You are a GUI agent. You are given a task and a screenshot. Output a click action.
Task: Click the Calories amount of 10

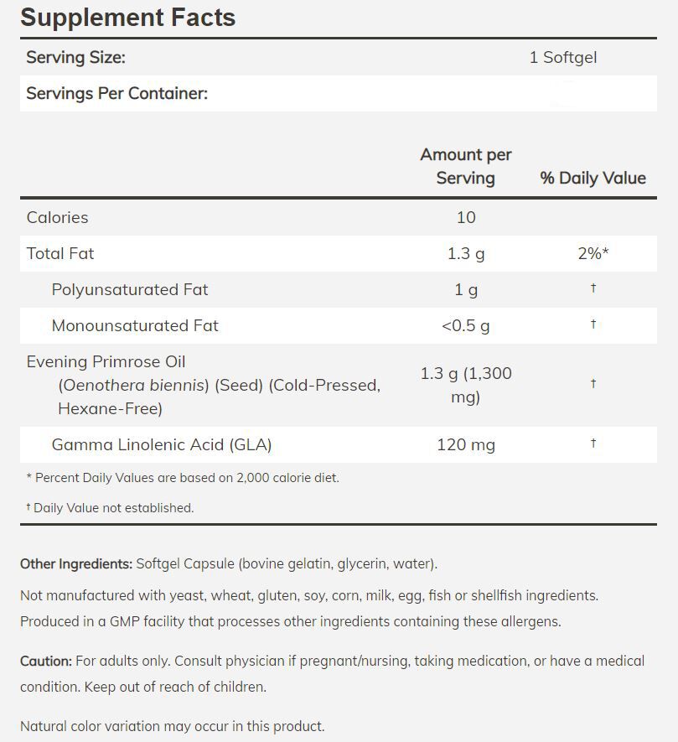coord(466,217)
